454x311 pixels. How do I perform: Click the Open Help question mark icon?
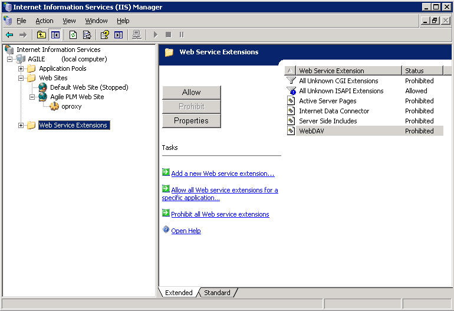pos(166,230)
